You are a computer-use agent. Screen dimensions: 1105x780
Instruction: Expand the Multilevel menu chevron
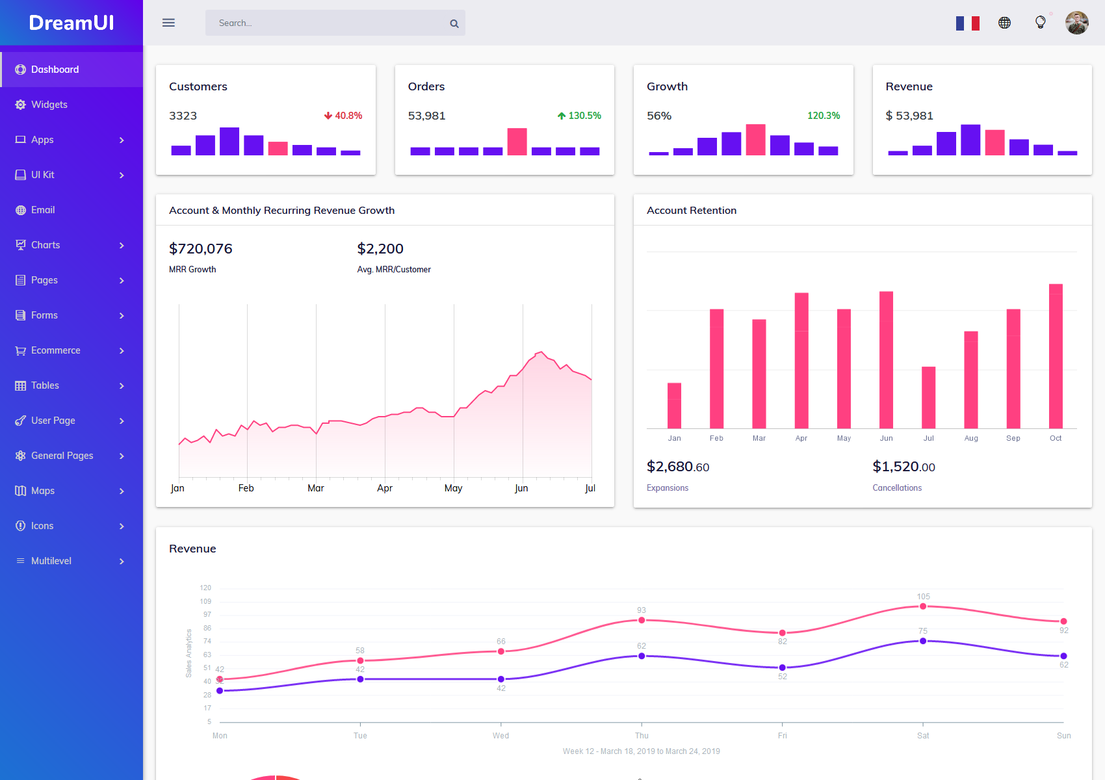pos(122,561)
